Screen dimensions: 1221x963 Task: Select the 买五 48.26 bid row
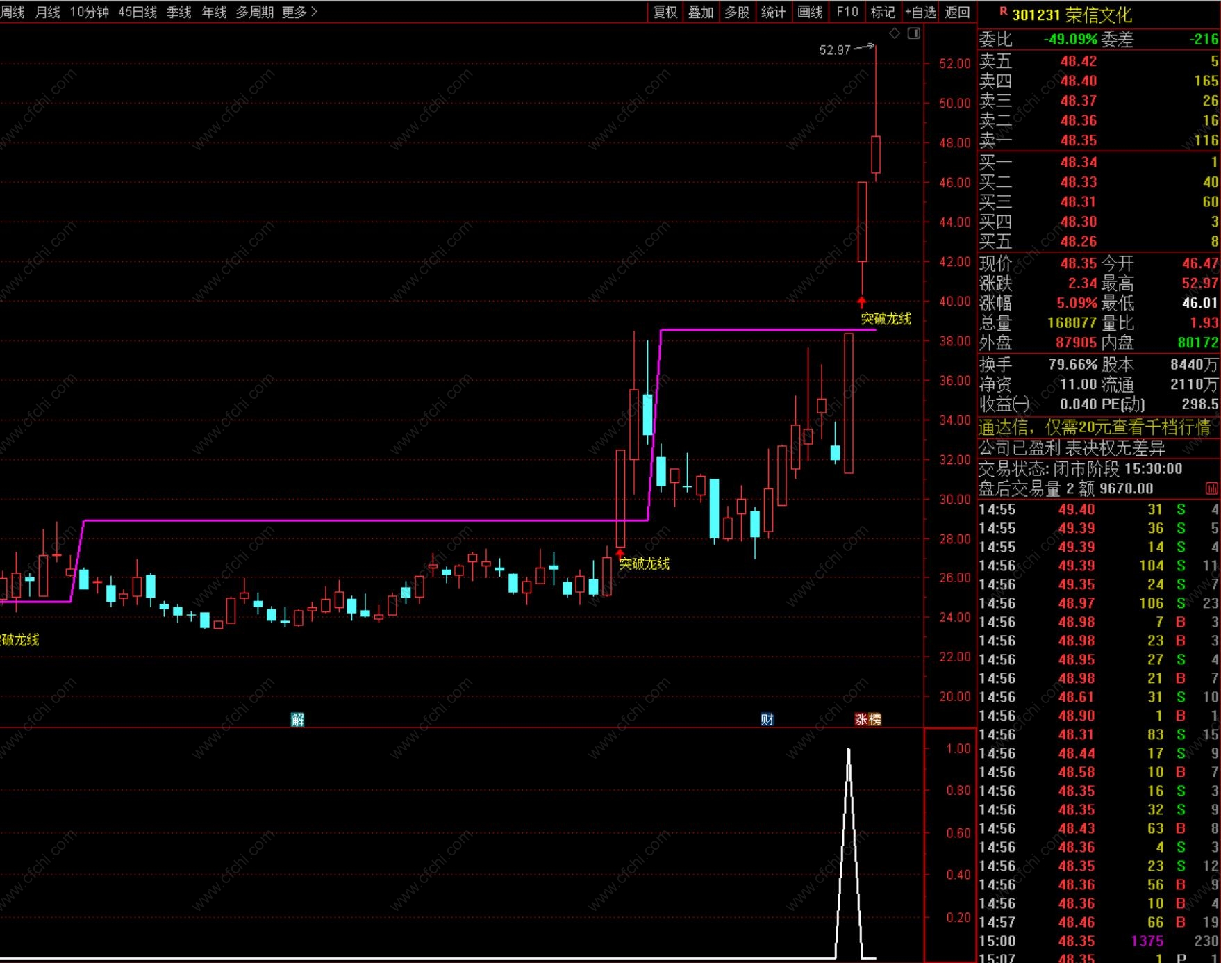[1098, 242]
